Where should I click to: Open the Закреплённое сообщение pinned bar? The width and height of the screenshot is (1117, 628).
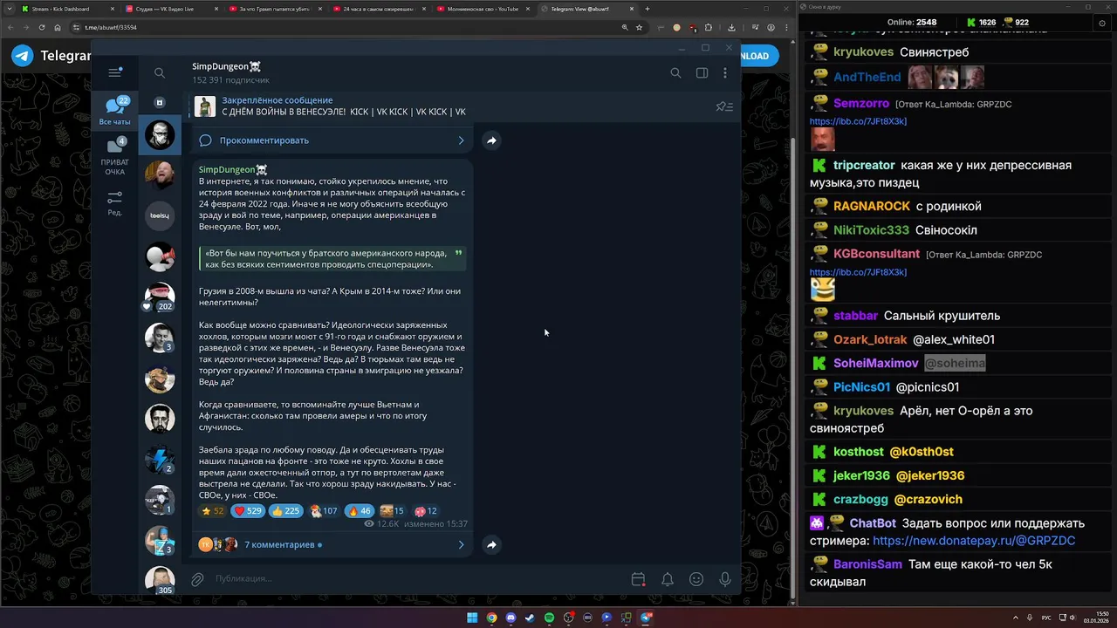pos(448,106)
